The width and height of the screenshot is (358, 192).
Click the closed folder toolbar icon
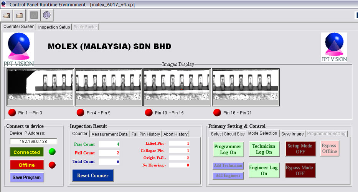[20, 15]
